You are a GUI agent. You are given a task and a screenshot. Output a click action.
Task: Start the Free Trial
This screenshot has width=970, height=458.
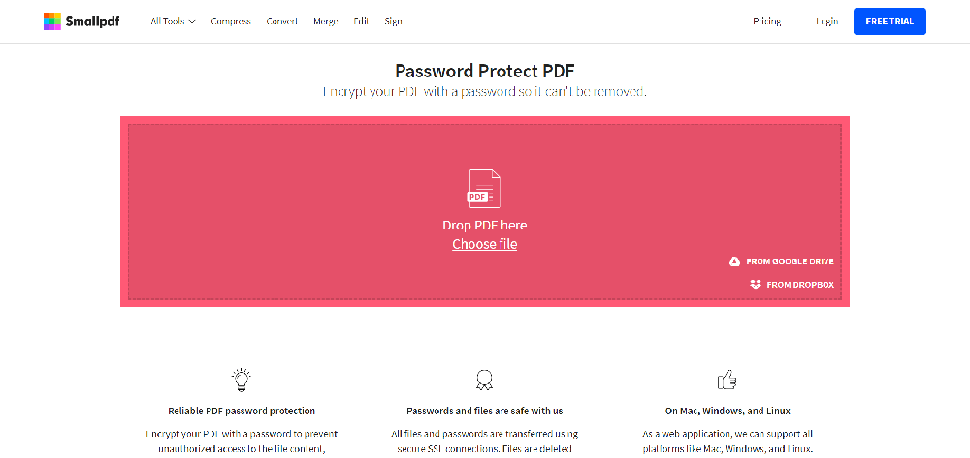point(889,21)
